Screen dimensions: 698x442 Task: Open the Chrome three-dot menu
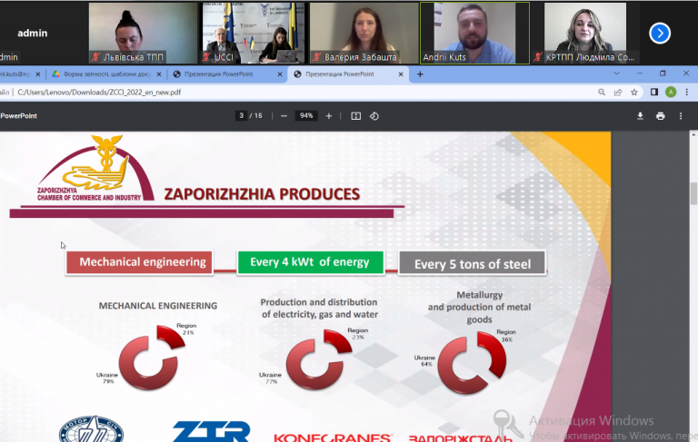[x=686, y=92]
